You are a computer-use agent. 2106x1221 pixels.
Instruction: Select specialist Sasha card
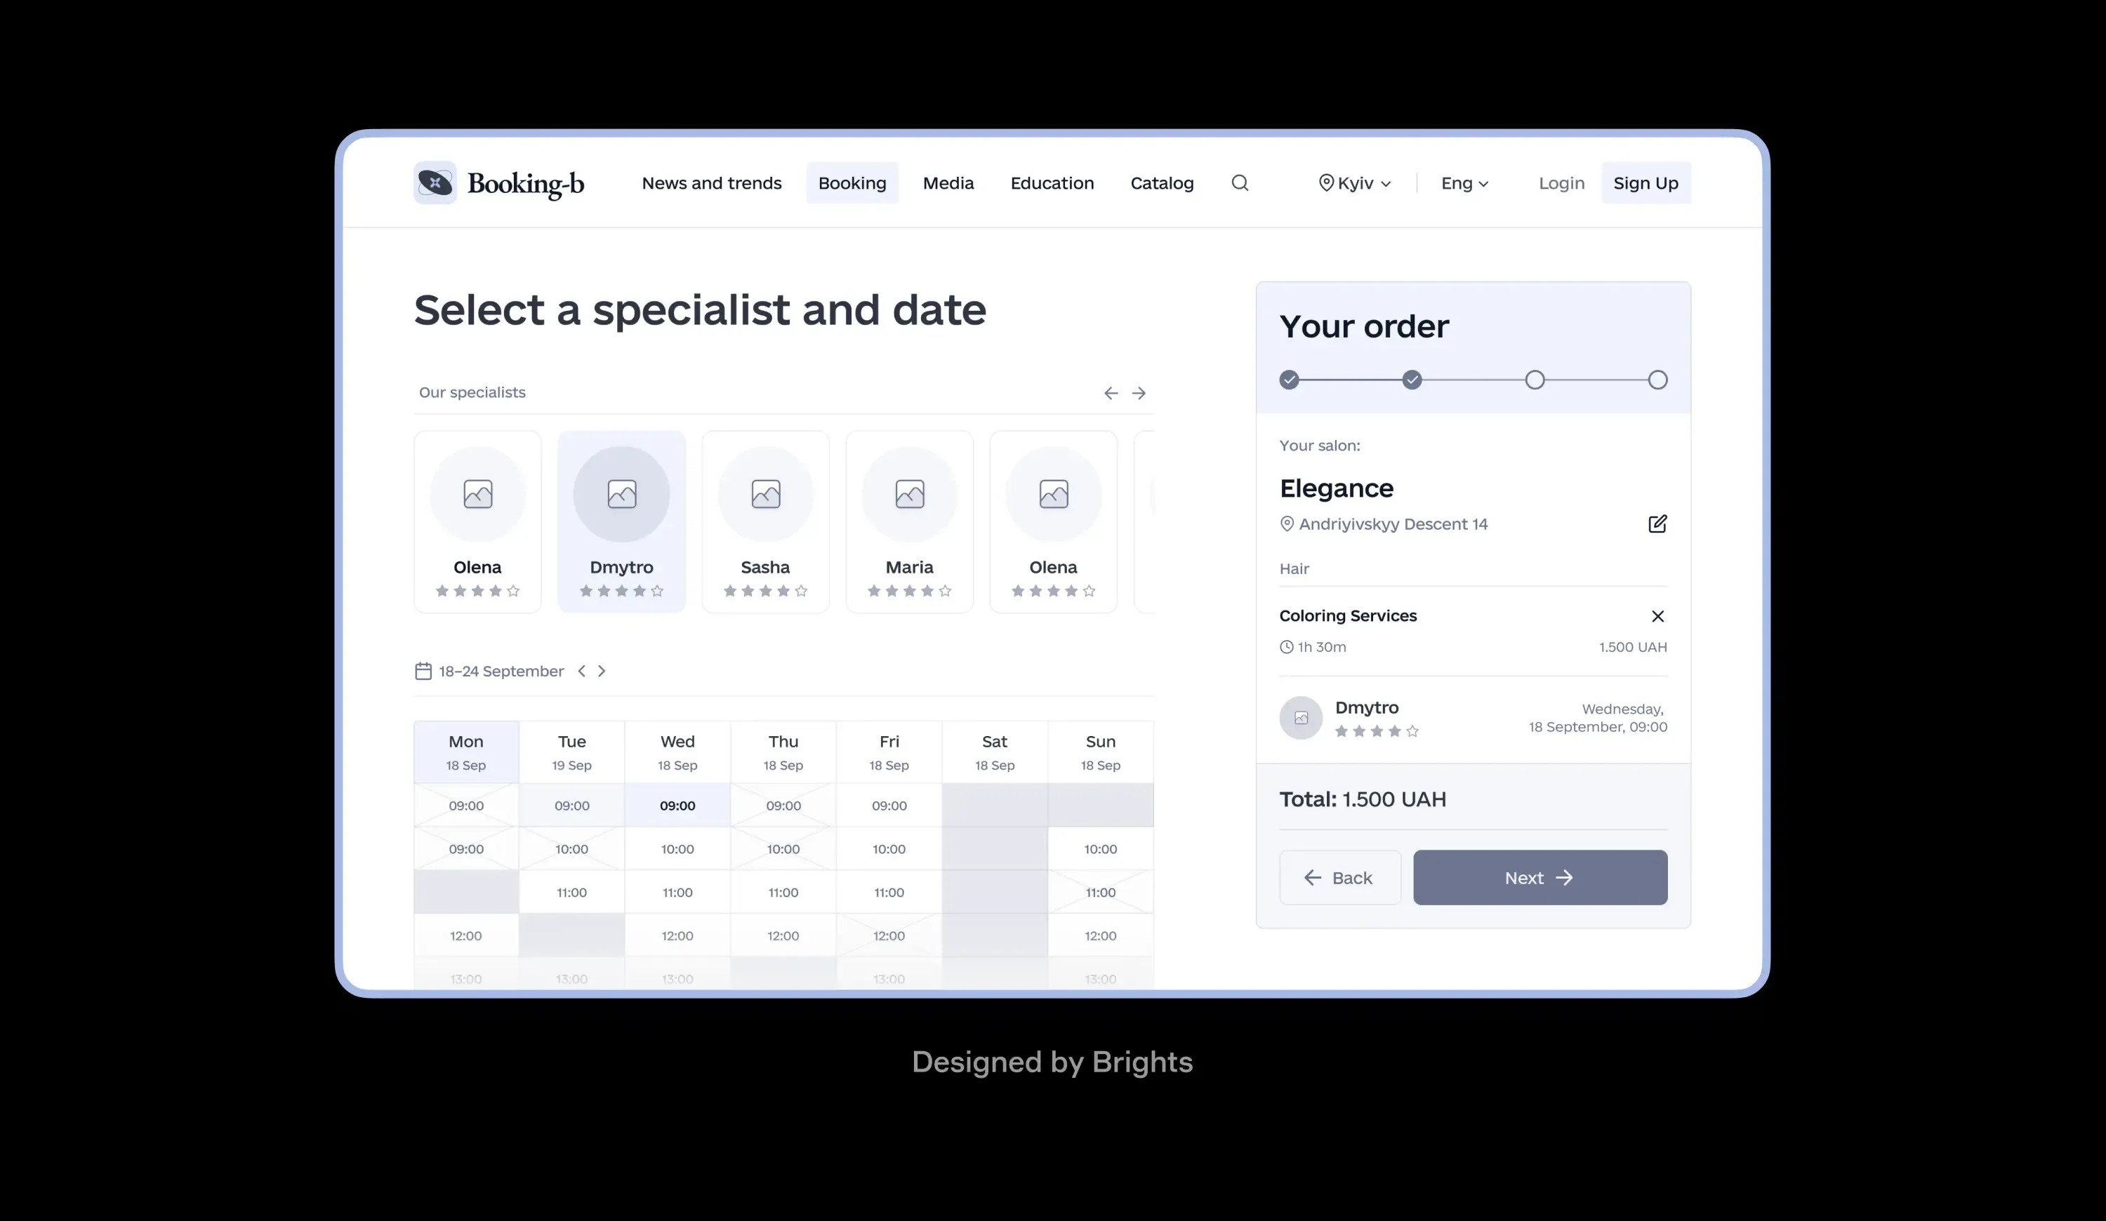coord(765,522)
